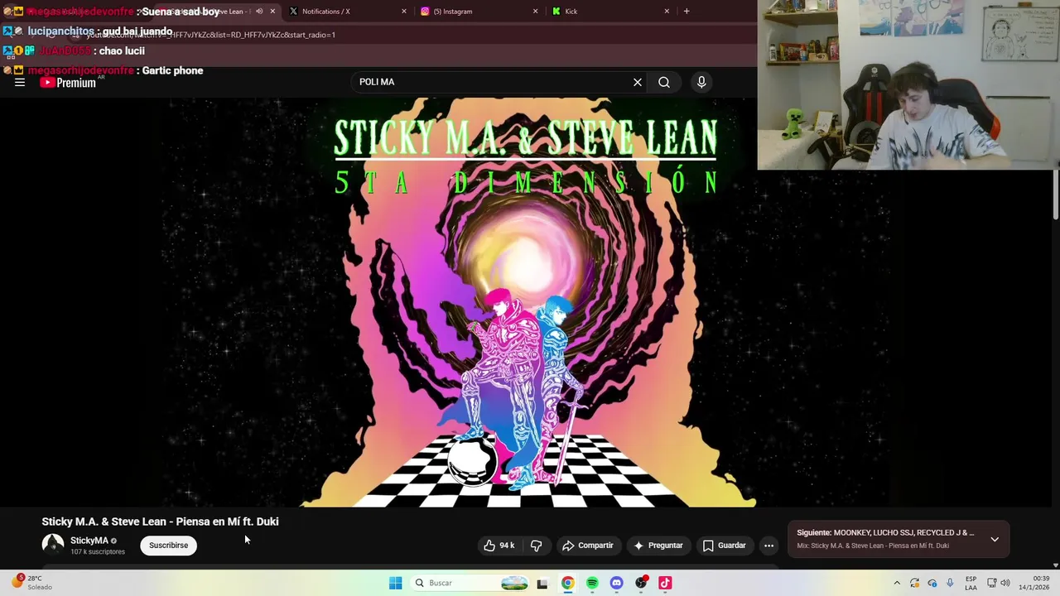Click the 107 k suscriptores text
Screen dimensions: 1060x596
[98, 552]
